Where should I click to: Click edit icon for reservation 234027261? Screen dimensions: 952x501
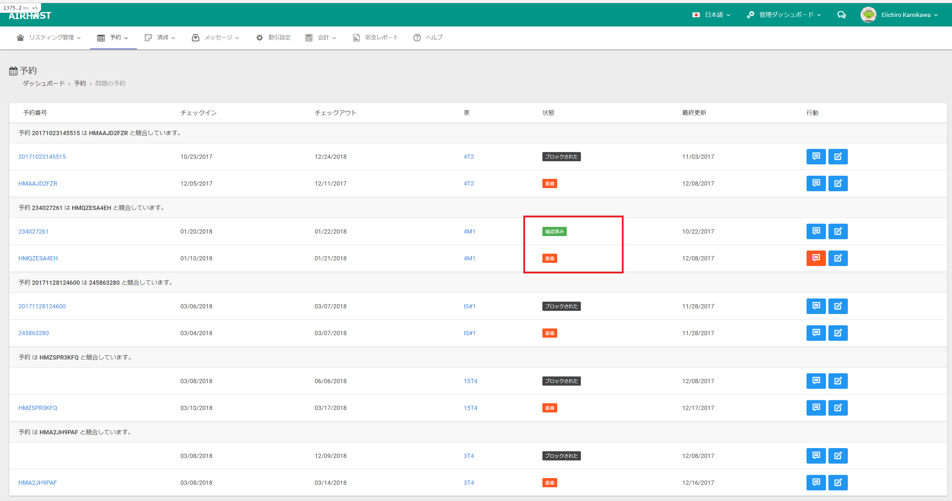(838, 231)
